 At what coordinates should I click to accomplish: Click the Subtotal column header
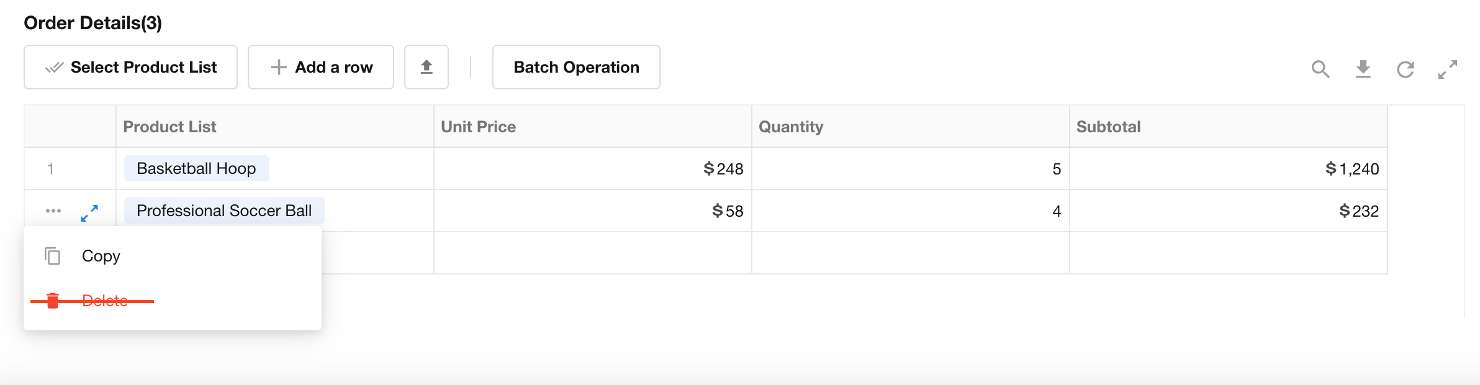coord(1109,127)
